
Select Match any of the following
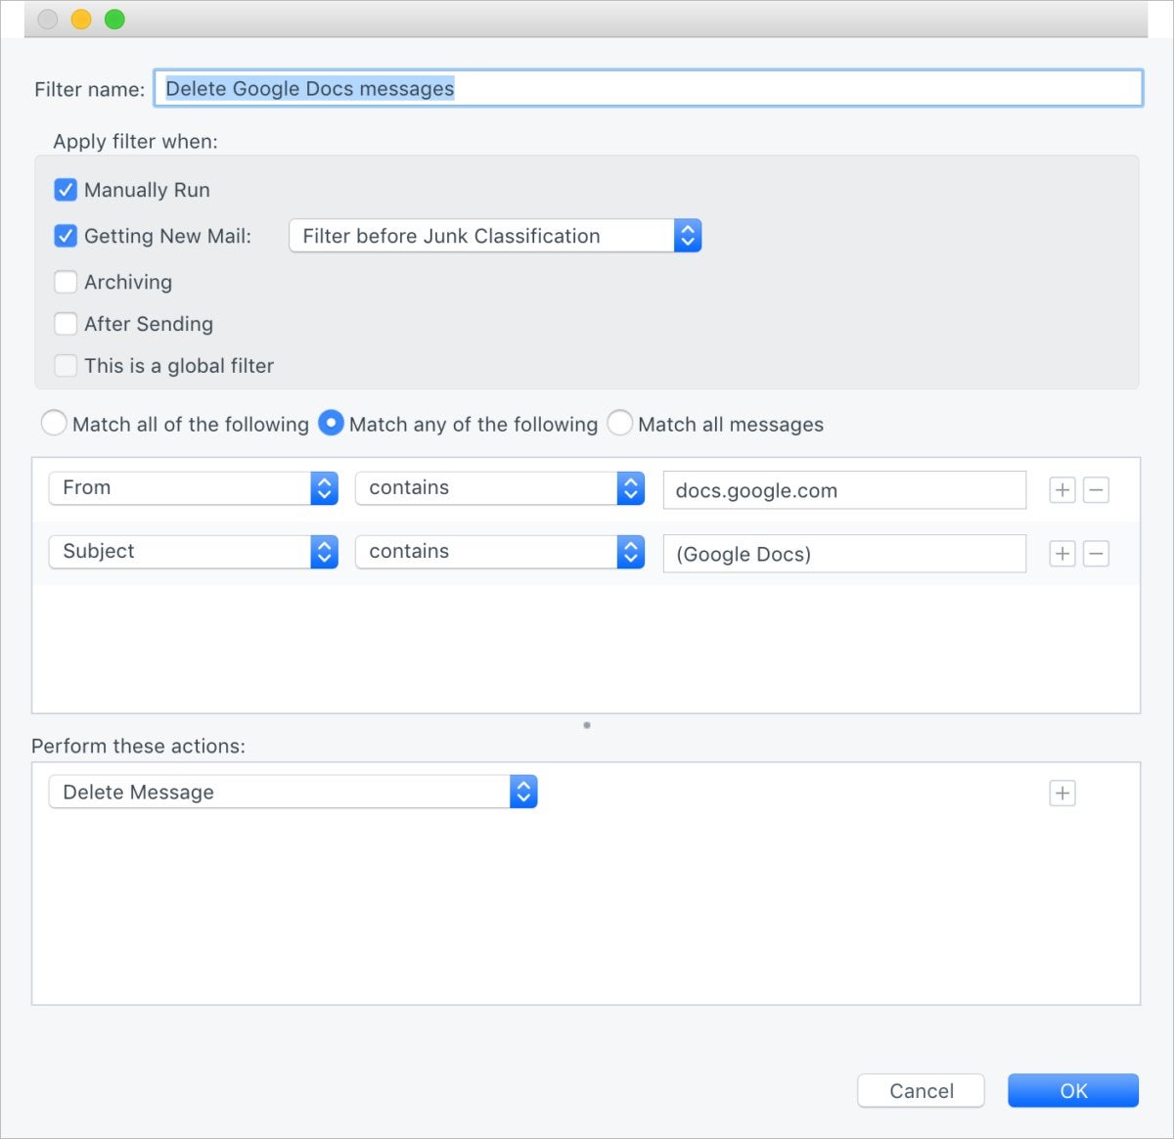(331, 424)
